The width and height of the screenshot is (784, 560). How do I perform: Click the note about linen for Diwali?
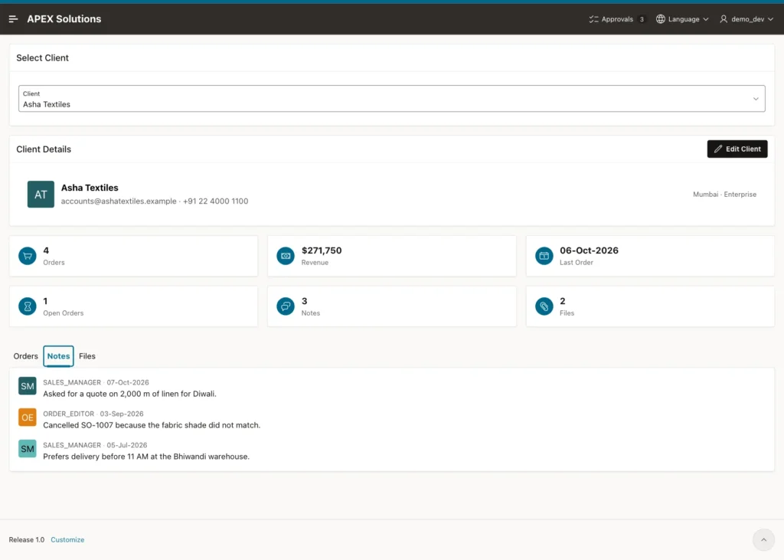[x=129, y=394]
